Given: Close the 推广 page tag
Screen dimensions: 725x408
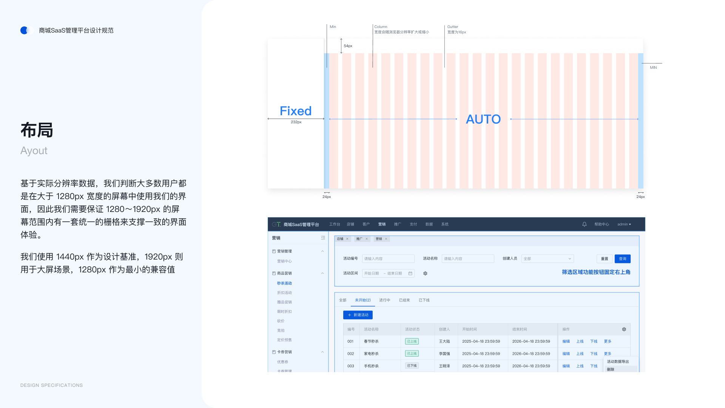Looking at the screenshot, I should coord(367,239).
